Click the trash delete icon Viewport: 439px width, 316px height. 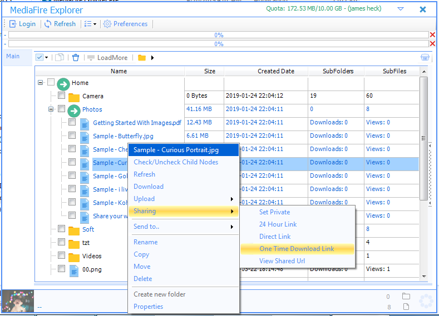[x=76, y=58]
